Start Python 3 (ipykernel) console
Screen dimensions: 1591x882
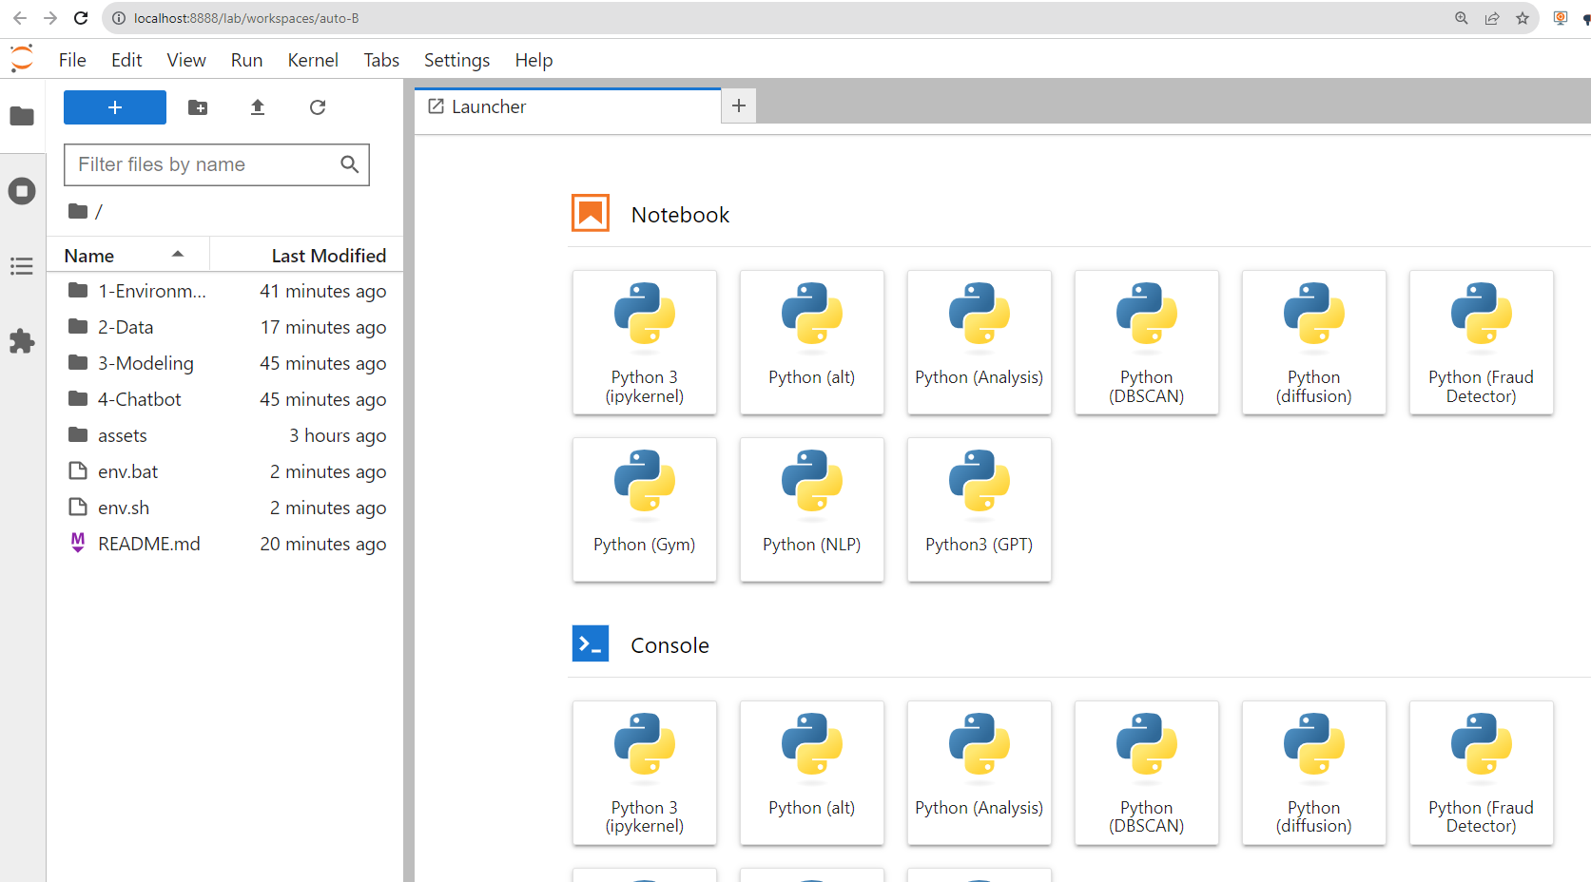[645, 773]
